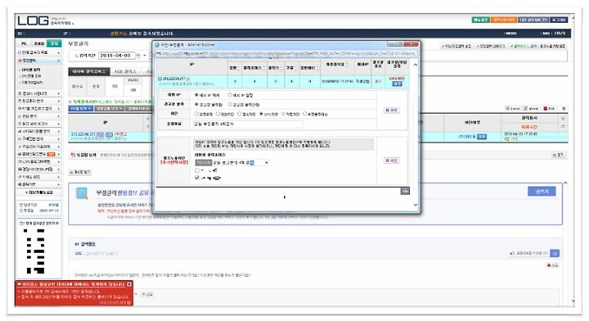Switch to the PC tab in the sidebar

click(24, 43)
